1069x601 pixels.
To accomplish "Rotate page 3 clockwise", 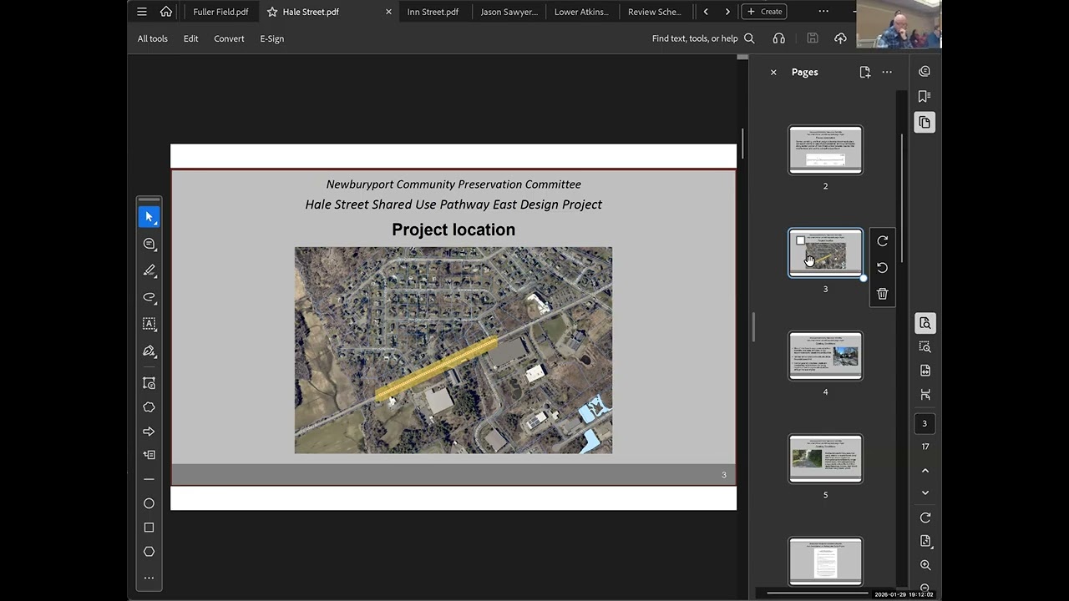I will 882,241.
